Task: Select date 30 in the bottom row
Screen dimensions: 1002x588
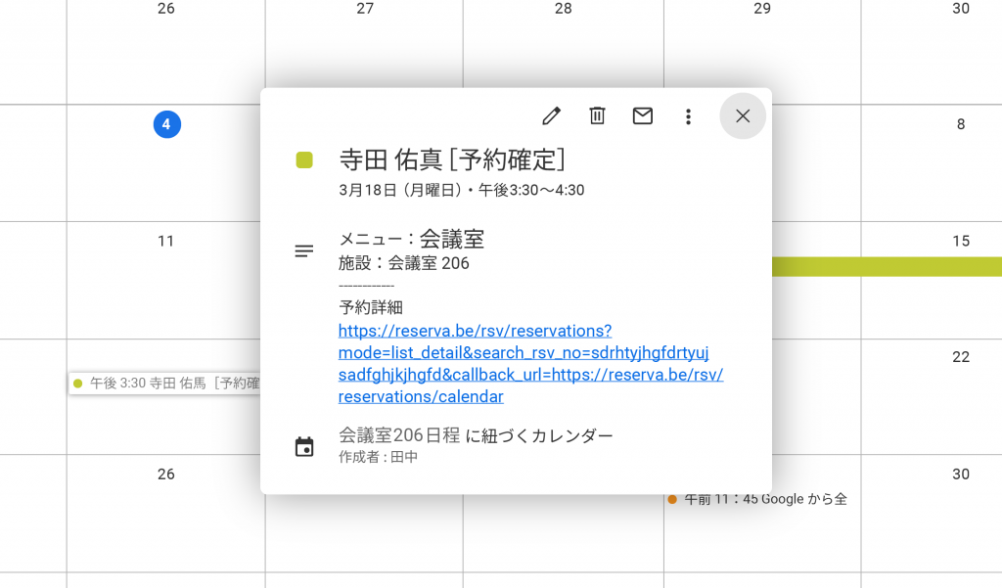Action: pyautogui.click(x=961, y=474)
